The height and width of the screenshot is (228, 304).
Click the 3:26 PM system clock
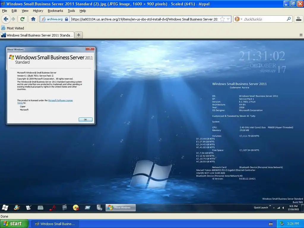click(x=293, y=224)
